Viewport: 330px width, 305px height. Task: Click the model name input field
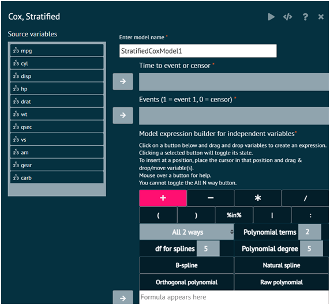(x=198, y=51)
